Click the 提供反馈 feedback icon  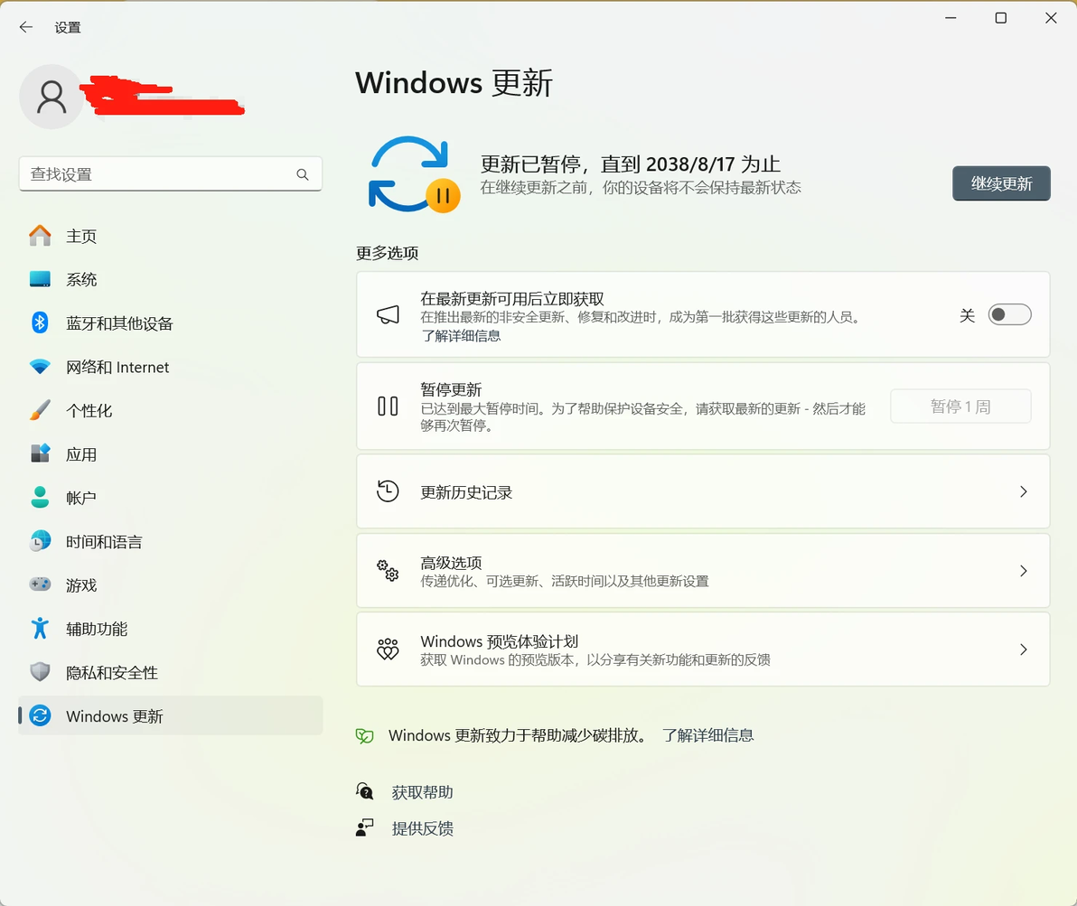click(x=365, y=827)
